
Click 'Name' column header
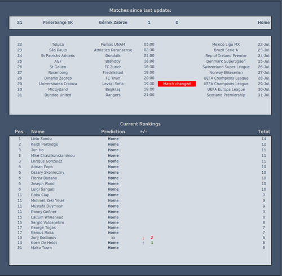click(38, 132)
